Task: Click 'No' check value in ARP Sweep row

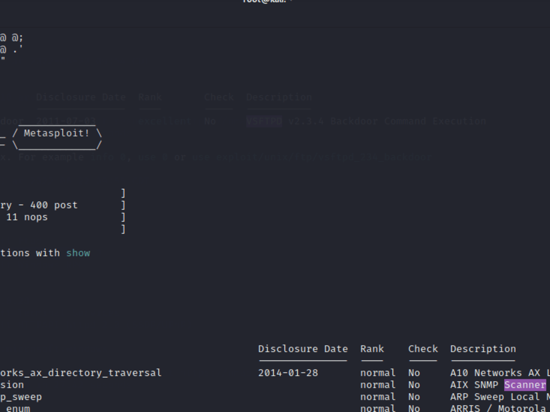Action: point(414,397)
